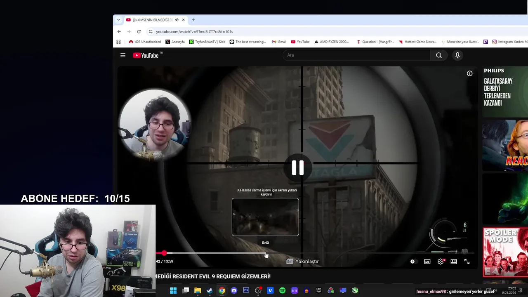Open Chrome tab search dropdown arrow

coord(118,20)
